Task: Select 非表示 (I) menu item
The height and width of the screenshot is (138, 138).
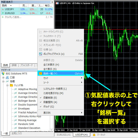Action: pos(61,60)
